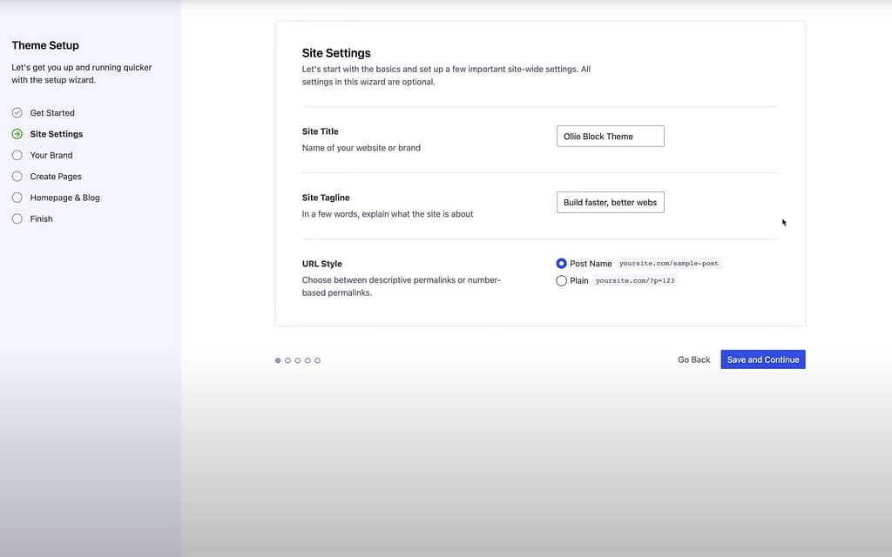Click the Theme Setup sidebar heading
892x557 pixels.
pos(45,45)
